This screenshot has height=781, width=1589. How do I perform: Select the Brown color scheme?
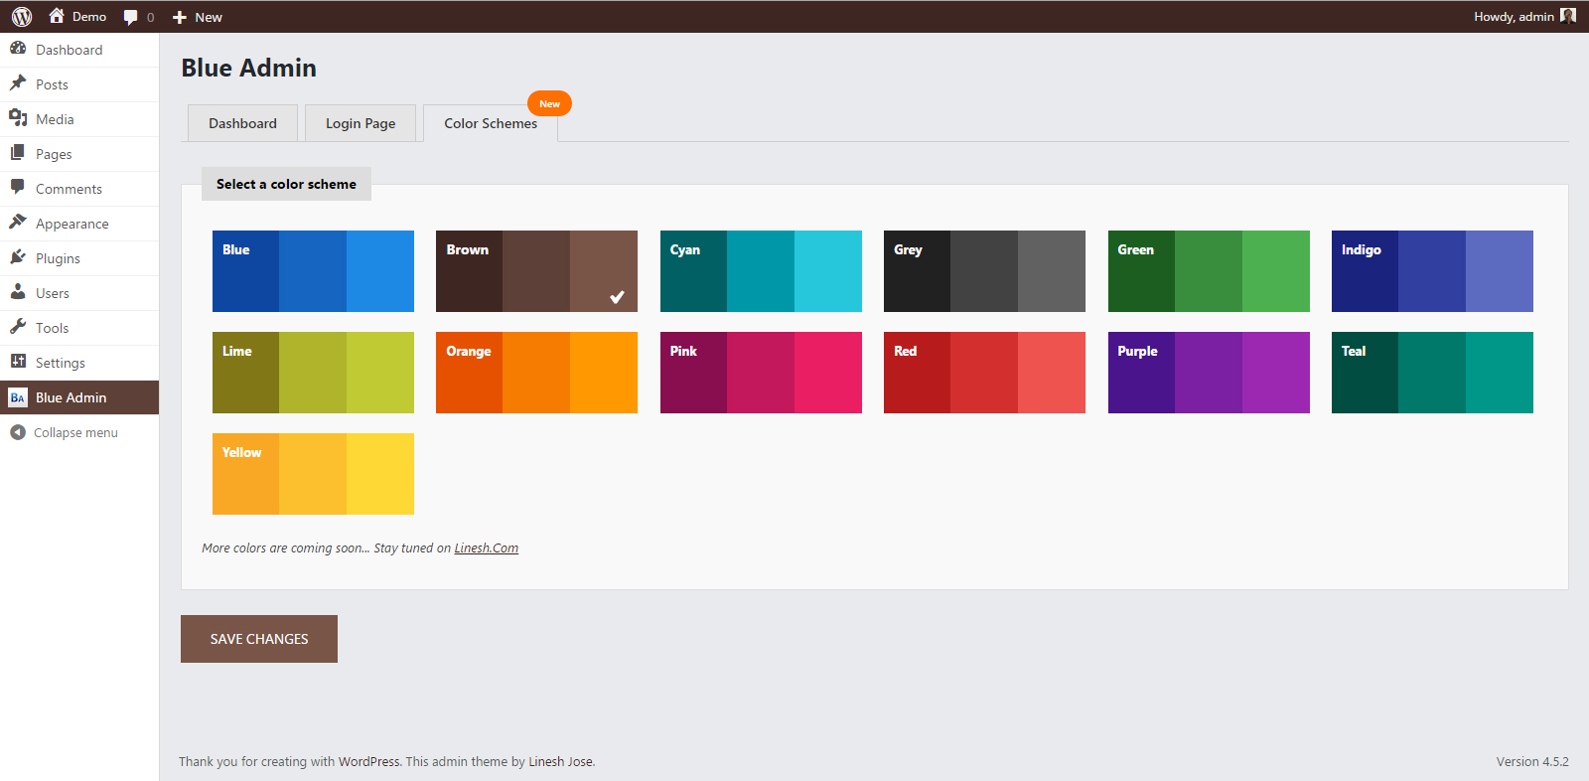(x=536, y=271)
